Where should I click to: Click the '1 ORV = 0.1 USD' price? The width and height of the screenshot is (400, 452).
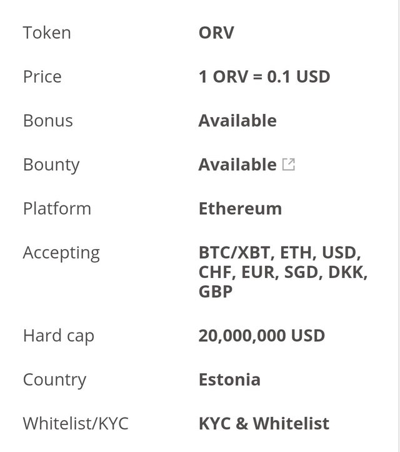coord(264,76)
